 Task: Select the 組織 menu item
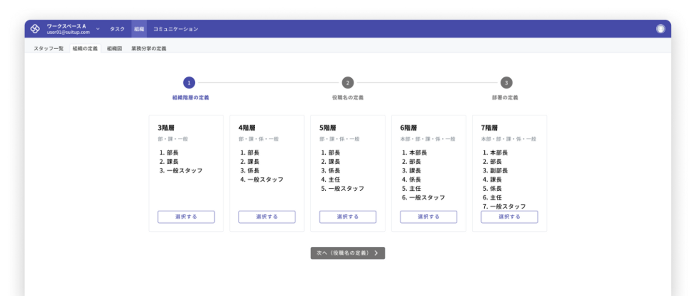(139, 29)
